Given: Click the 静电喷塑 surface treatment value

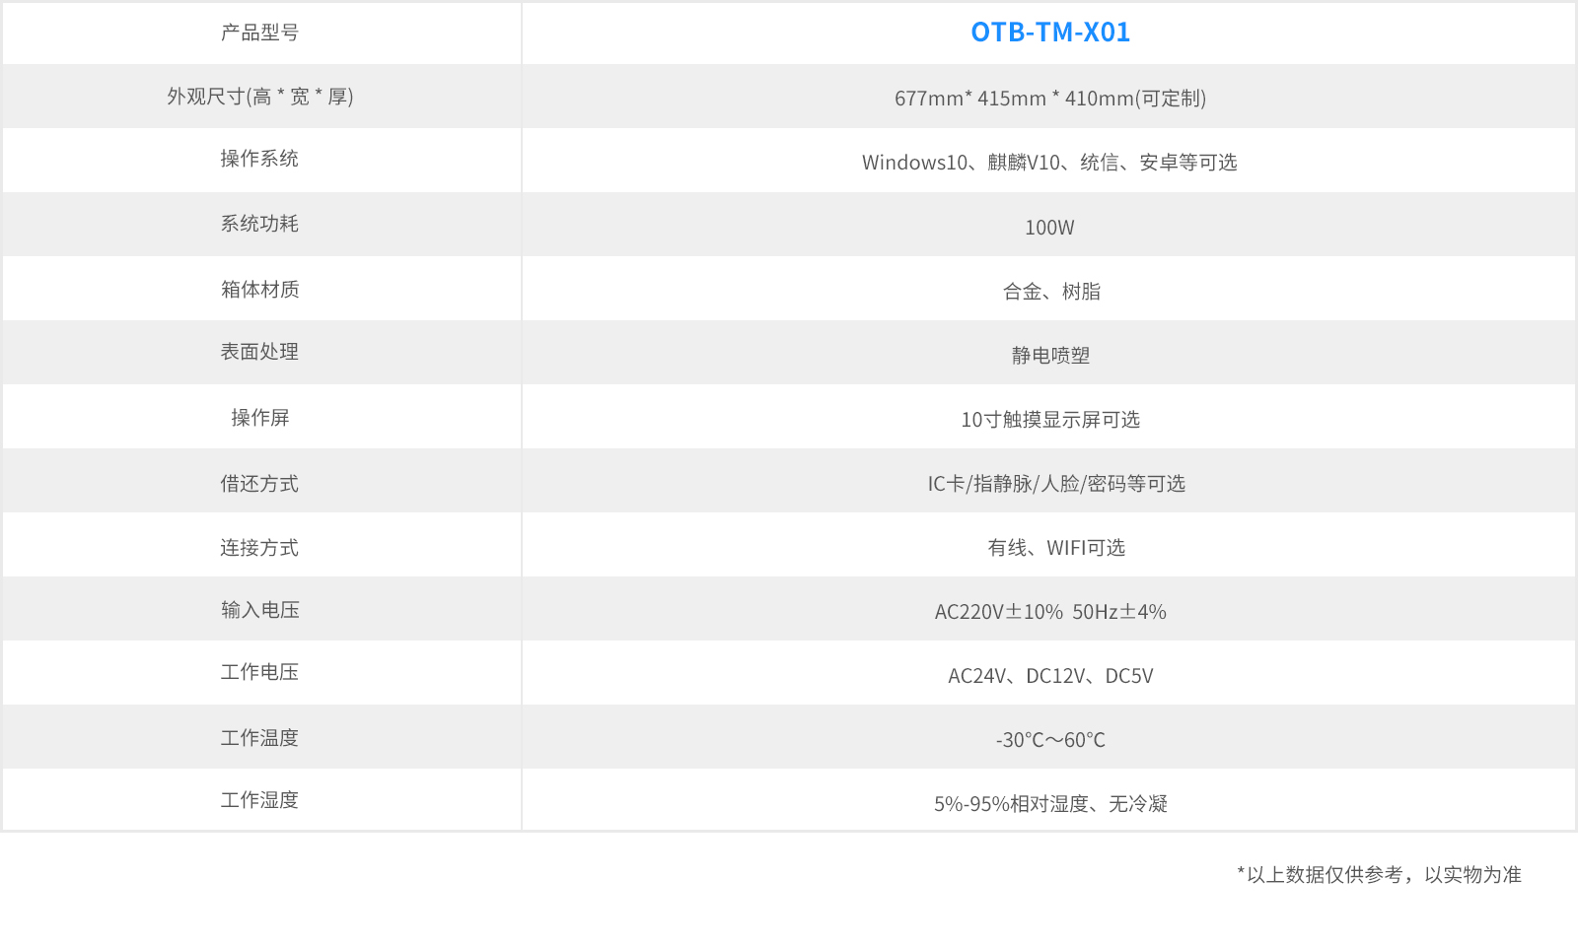Looking at the screenshot, I should coord(1050,356).
